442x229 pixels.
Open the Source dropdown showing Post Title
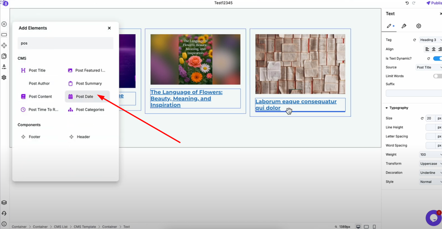click(x=427, y=68)
